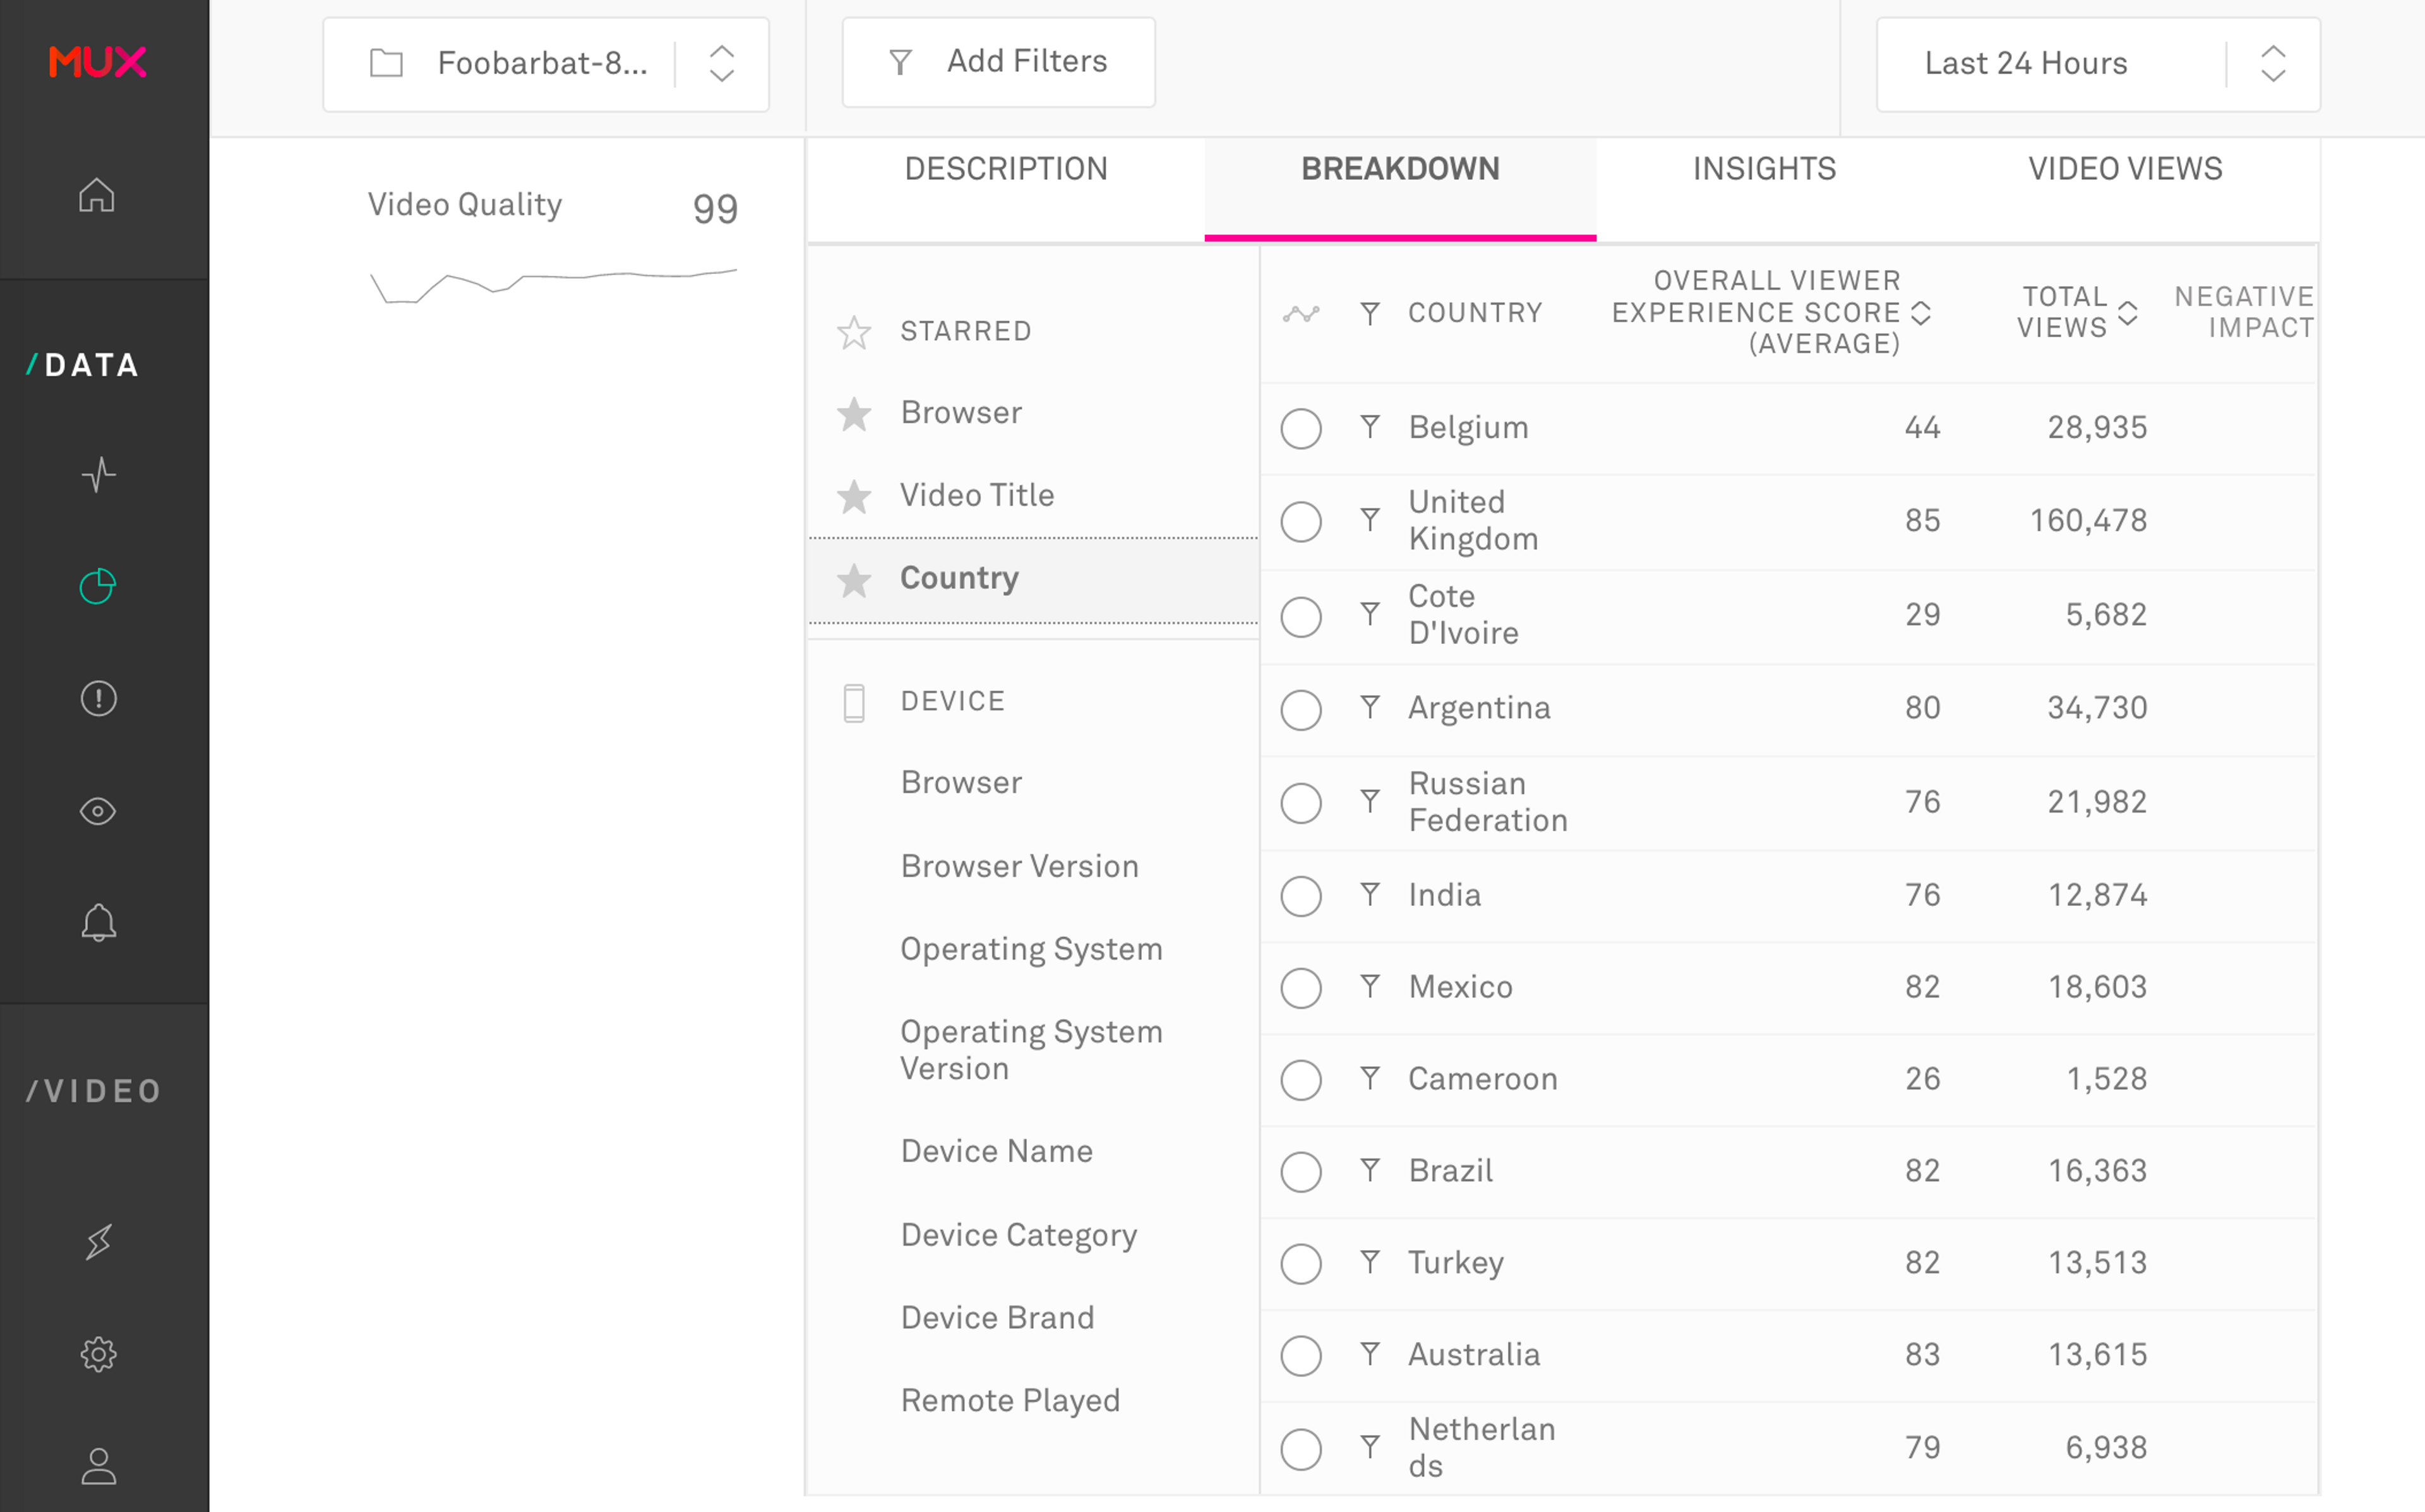2425x1512 pixels.
Task: Click the performance/metrics spike icon
Action: click(x=99, y=474)
